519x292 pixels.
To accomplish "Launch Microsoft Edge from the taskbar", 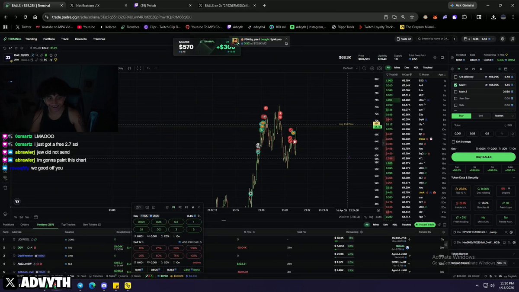I will coord(92,286).
